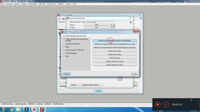This screenshot has height=112, width=200.
Task: Click the Armature de peau button
Action: (x=115, y=58)
